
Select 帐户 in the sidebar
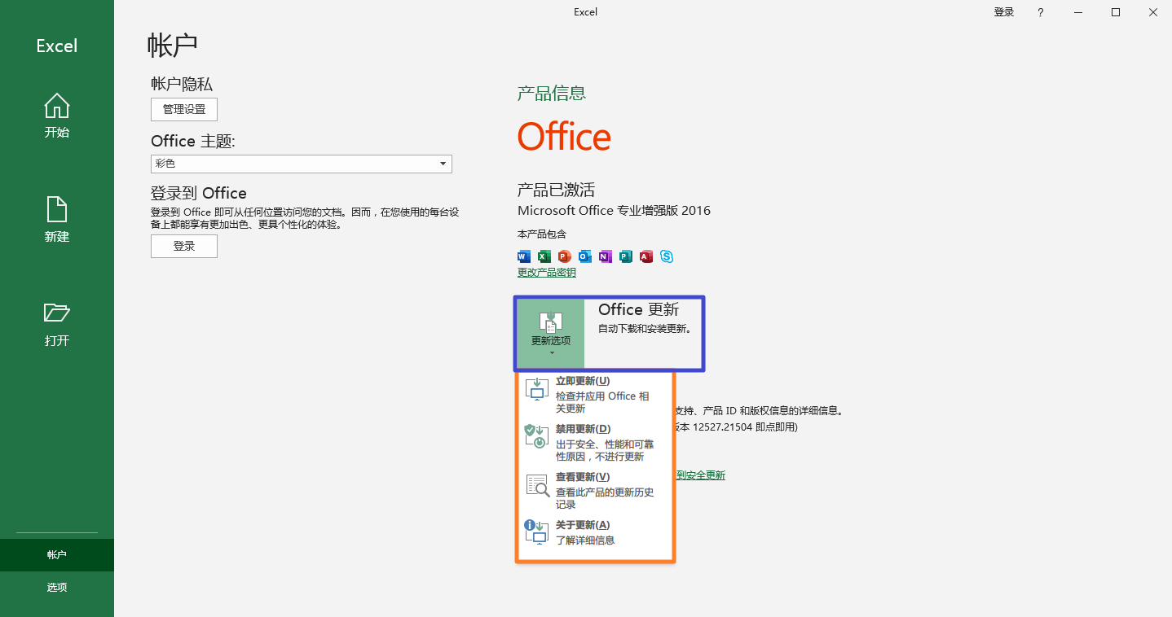56,555
